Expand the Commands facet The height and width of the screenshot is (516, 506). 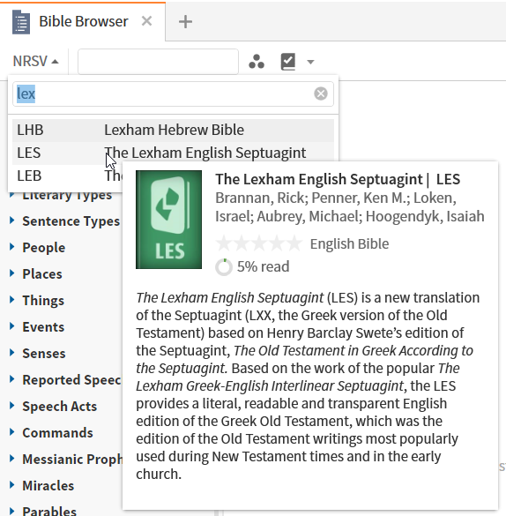(12, 432)
